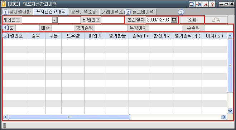Click the horizontal scrollbar thumb
236x130 pixels.
[69, 117]
